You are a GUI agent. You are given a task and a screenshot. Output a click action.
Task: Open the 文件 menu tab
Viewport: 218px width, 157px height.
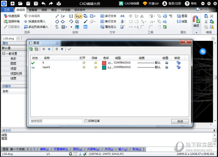coord(7,10)
